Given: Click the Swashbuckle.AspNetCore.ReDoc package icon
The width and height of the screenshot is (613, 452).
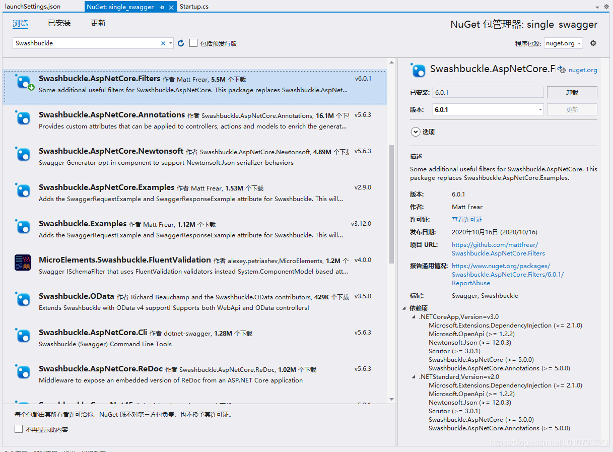Looking at the screenshot, I should pos(23,372).
